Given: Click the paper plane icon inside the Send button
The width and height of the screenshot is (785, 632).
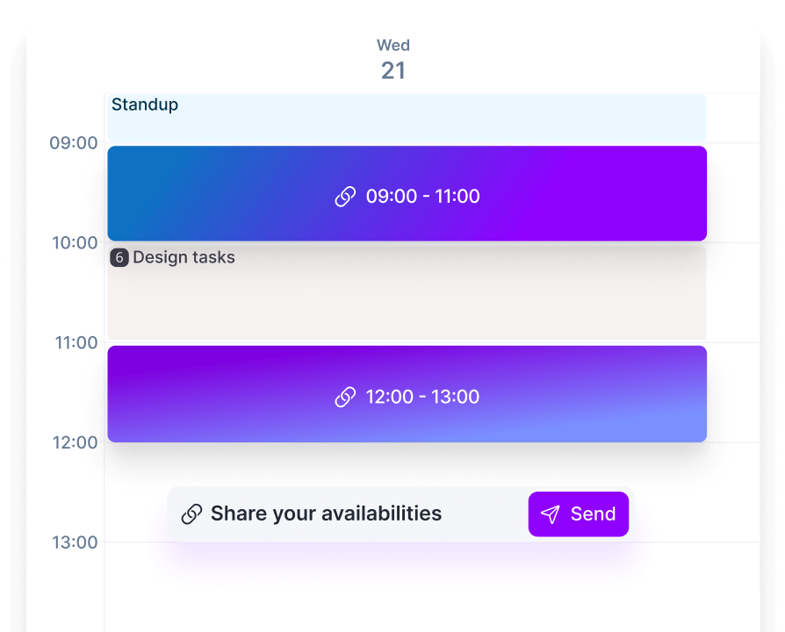Looking at the screenshot, I should tap(551, 513).
